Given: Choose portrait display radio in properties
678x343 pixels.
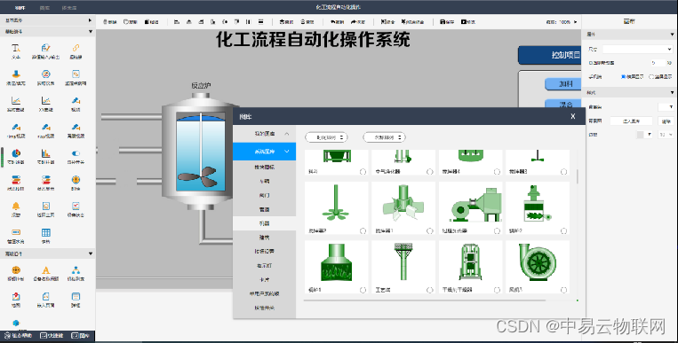Looking at the screenshot, I should tap(651, 77).
